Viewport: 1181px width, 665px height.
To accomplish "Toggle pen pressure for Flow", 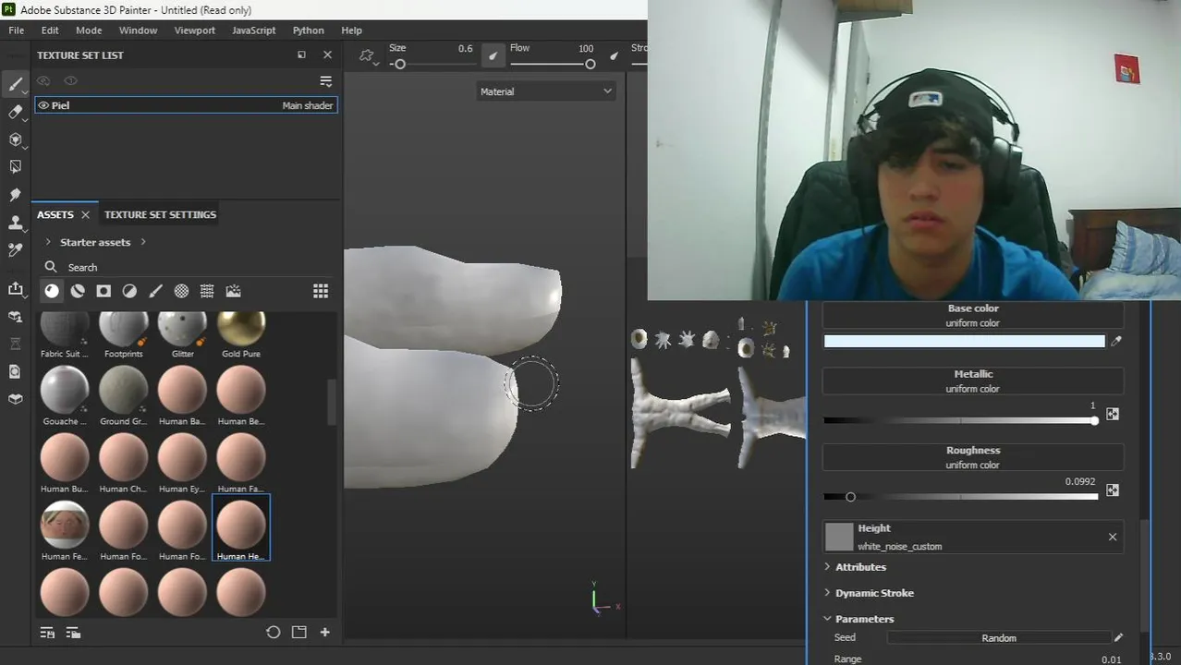I will click(x=614, y=56).
